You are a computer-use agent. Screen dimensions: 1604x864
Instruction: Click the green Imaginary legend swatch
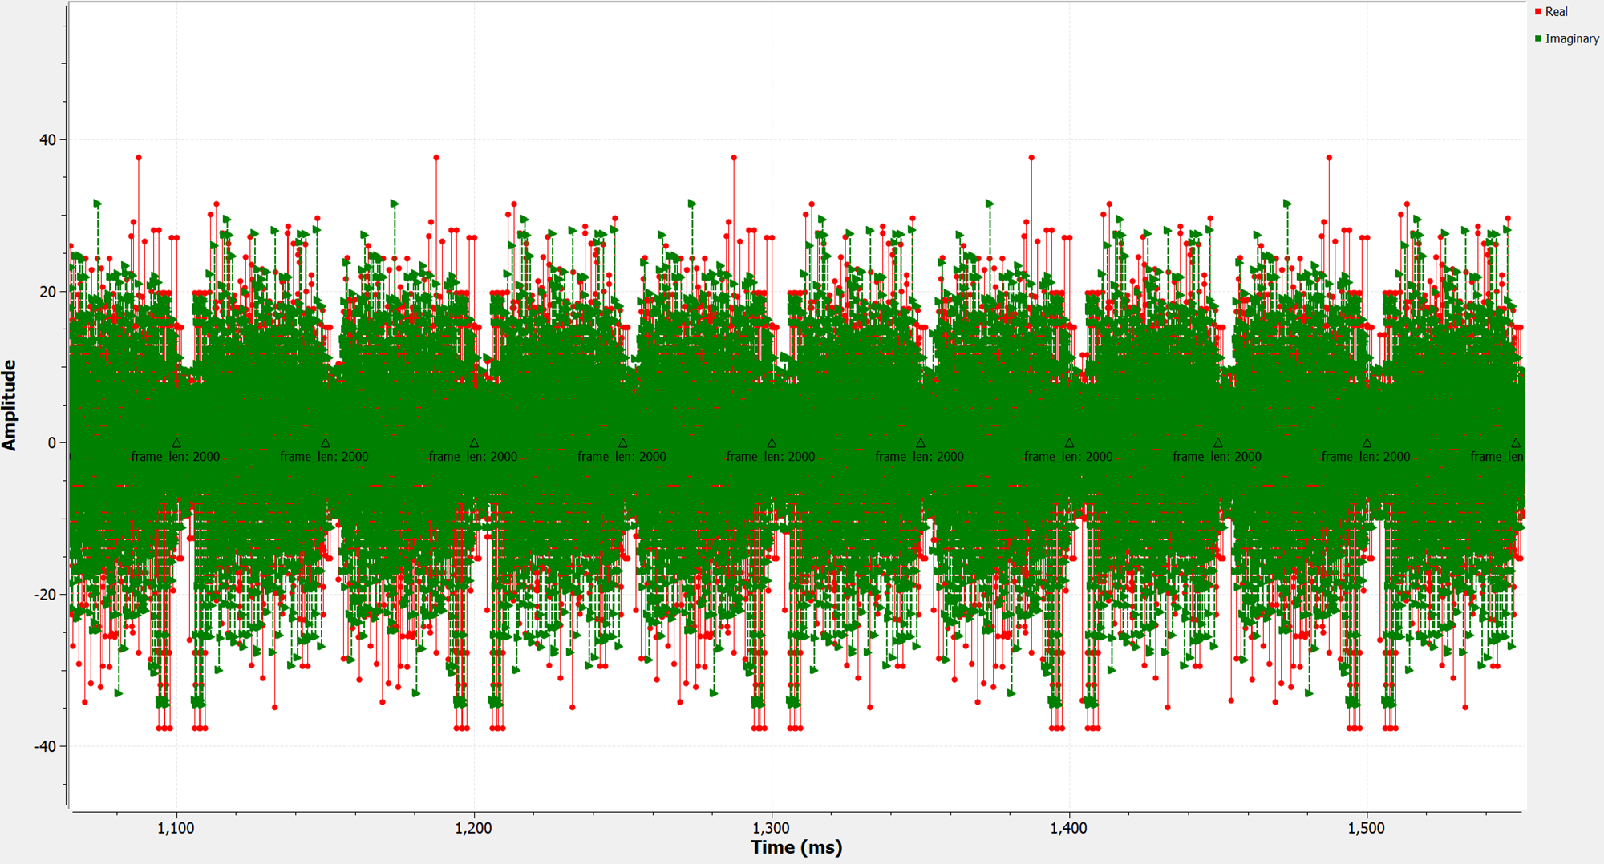coord(1538,38)
